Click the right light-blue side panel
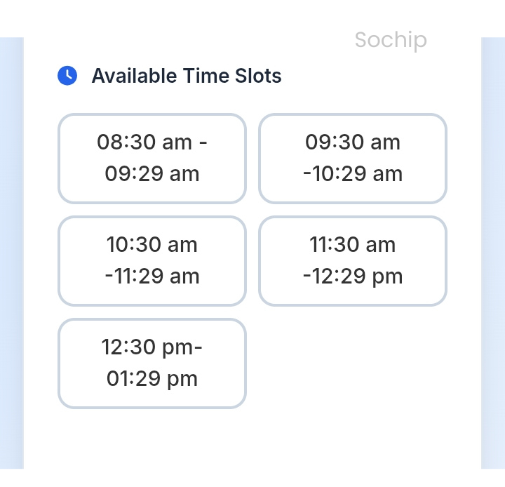 point(493,253)
